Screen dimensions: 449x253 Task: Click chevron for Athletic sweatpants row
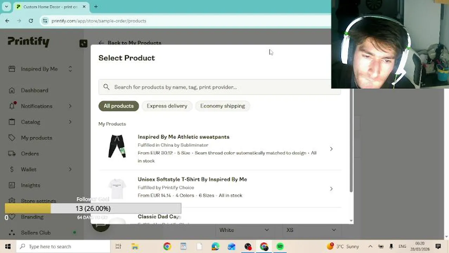coord(331,149)
